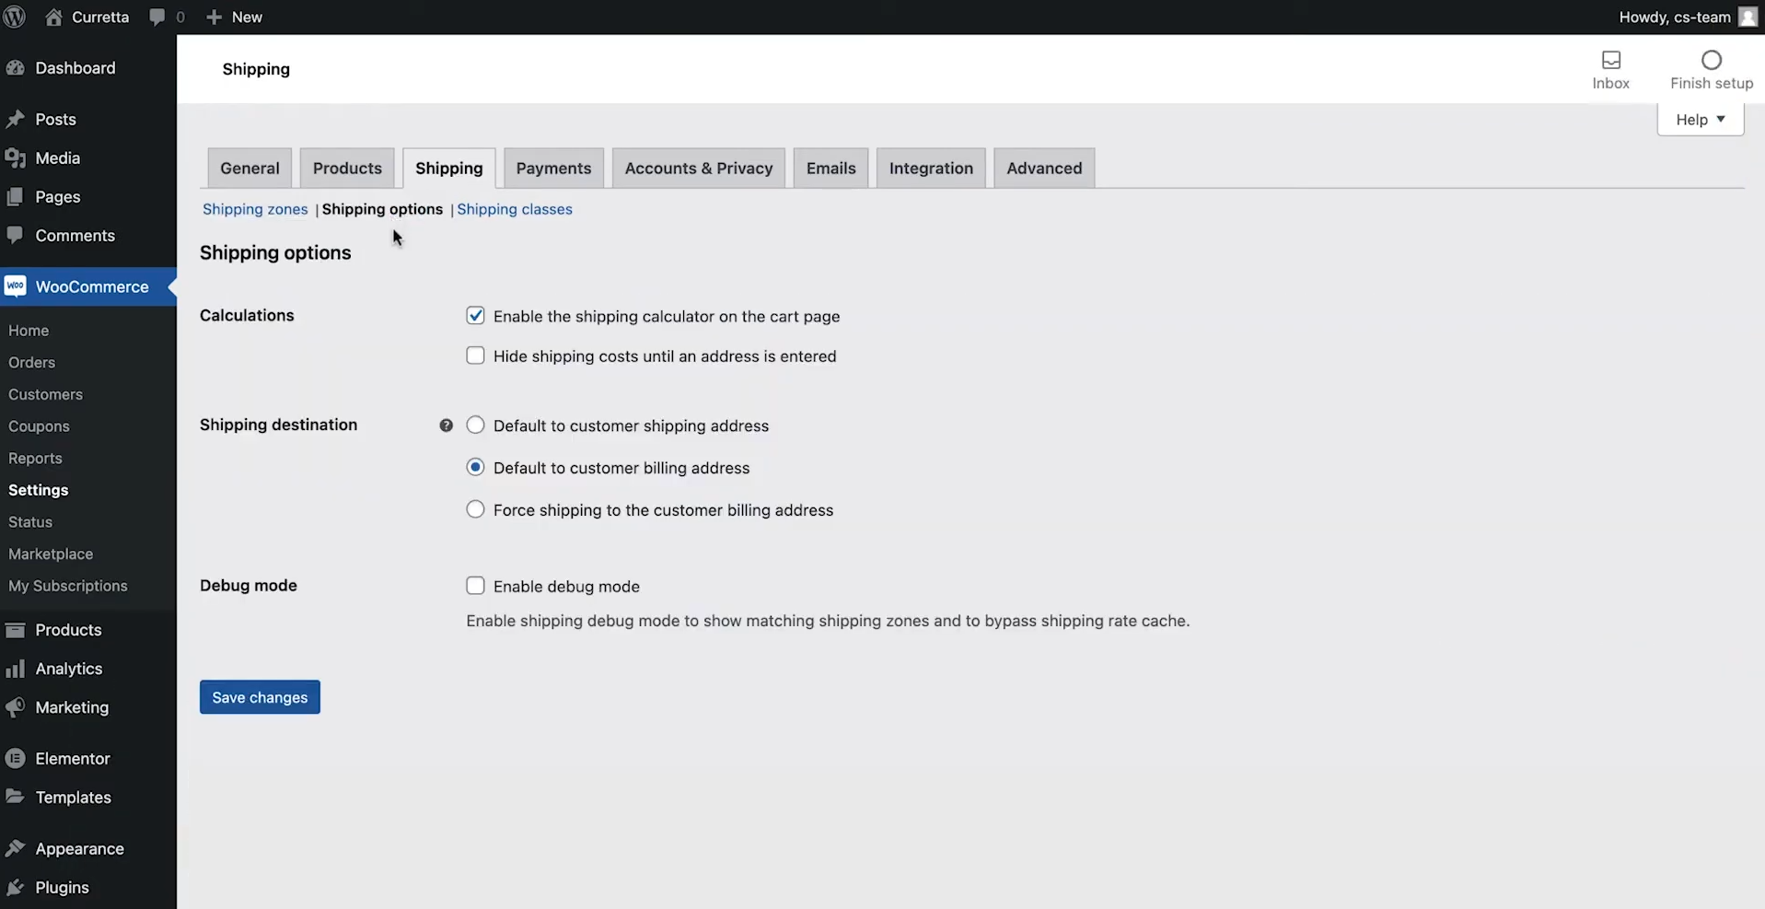The image size is (1765, 909).
Task: Check Hide shipping costs until address entered
Action: tap(475, 355)
